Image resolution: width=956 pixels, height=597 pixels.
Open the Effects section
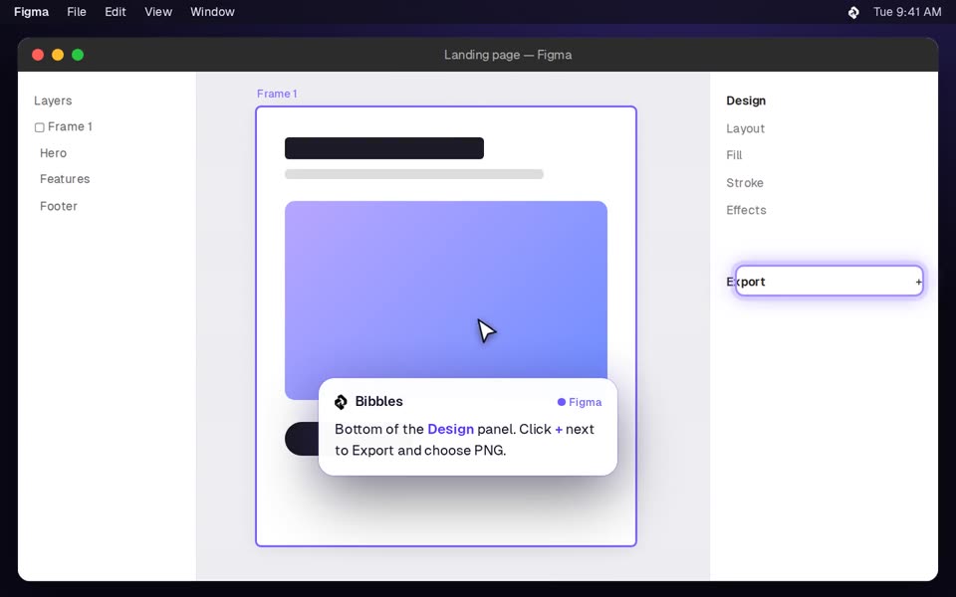click(x=746, y=210)
